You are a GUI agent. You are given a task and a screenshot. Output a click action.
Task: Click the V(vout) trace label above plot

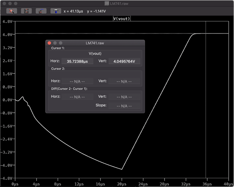(x=122, y=18)
